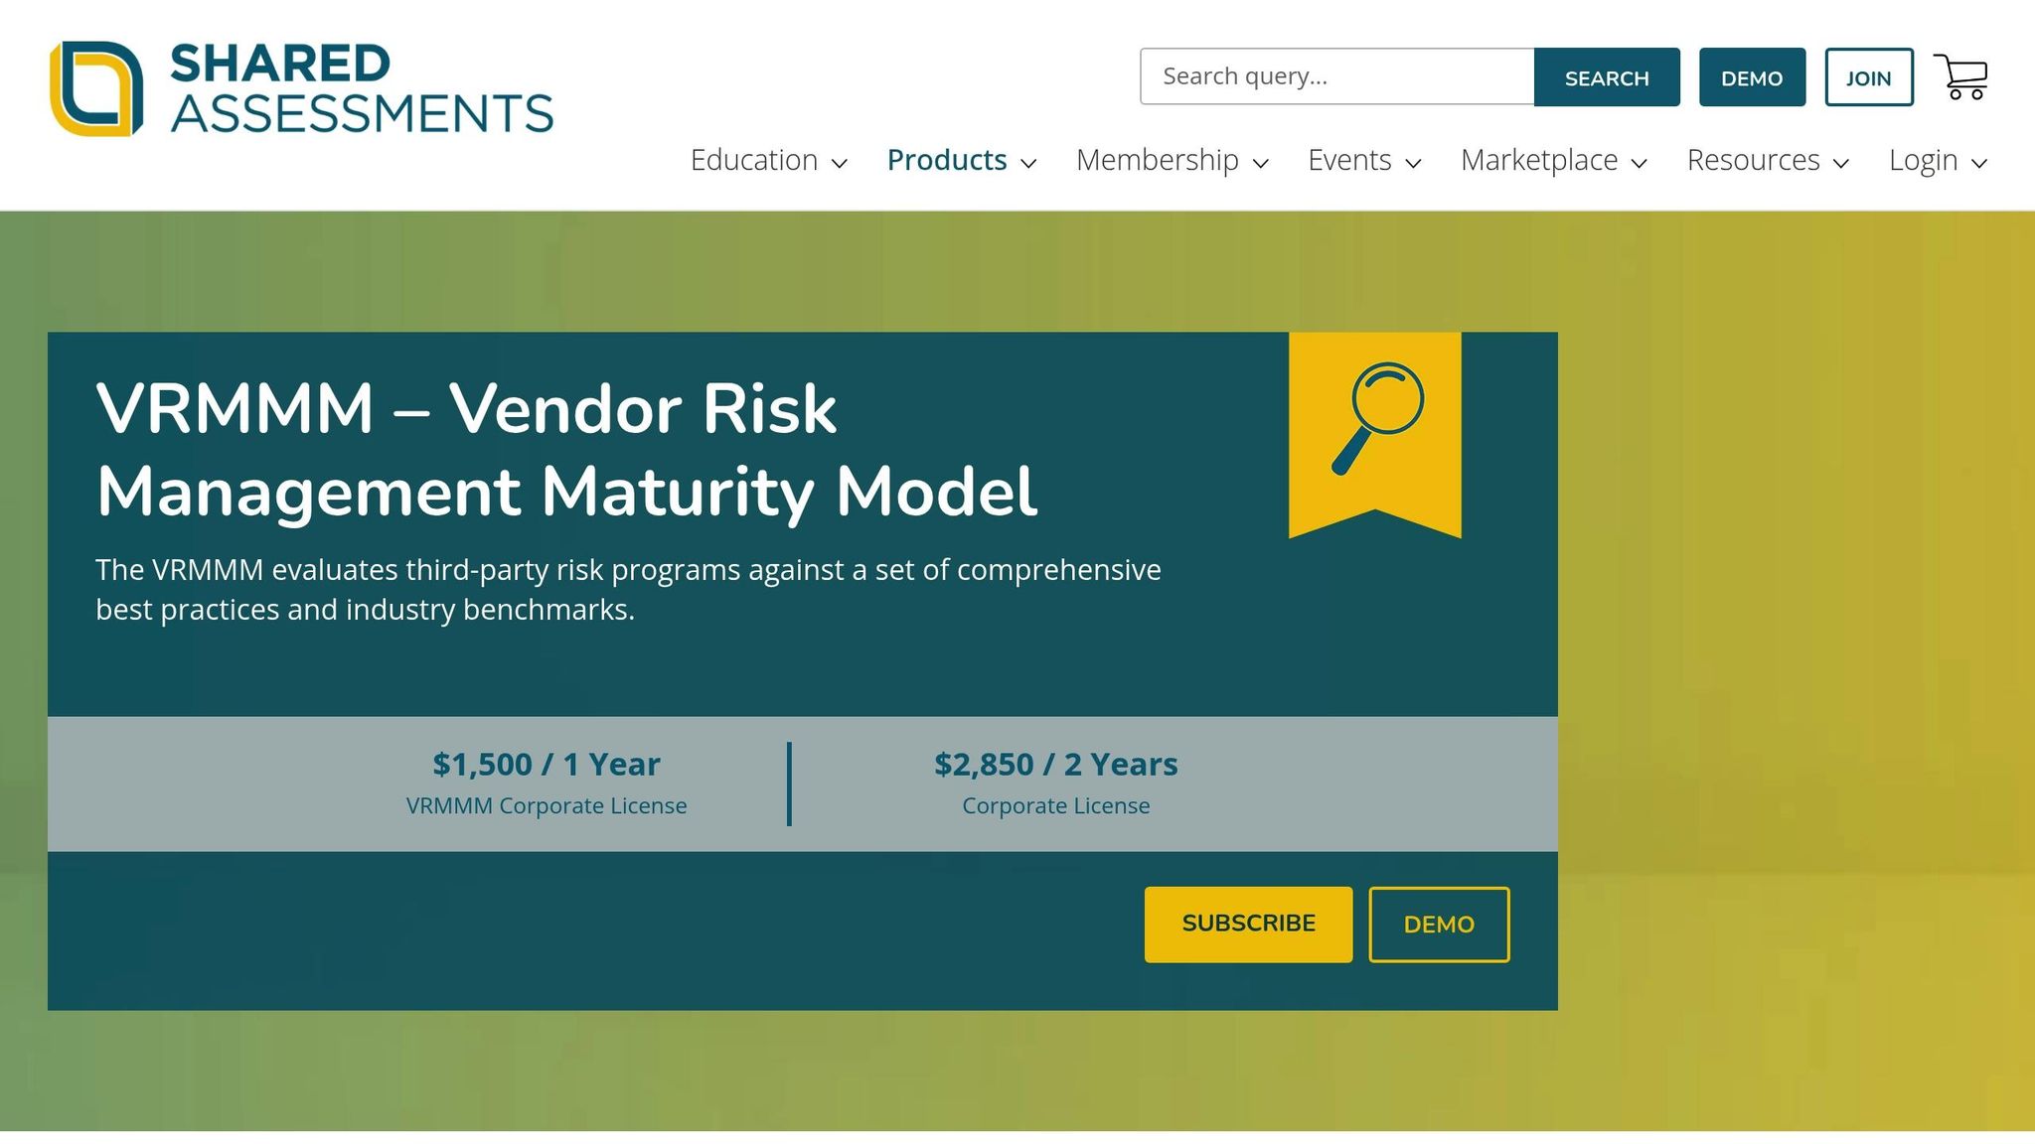Click the Shared Assessments logo
2035x1144 pixels.
(x=301, y=88)
